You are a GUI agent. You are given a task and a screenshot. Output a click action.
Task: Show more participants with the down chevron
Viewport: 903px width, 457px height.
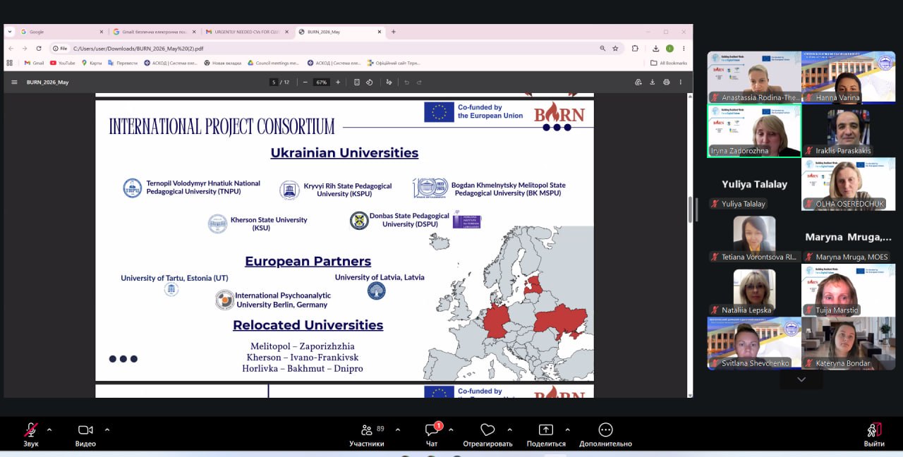click(x=801, y=379)
